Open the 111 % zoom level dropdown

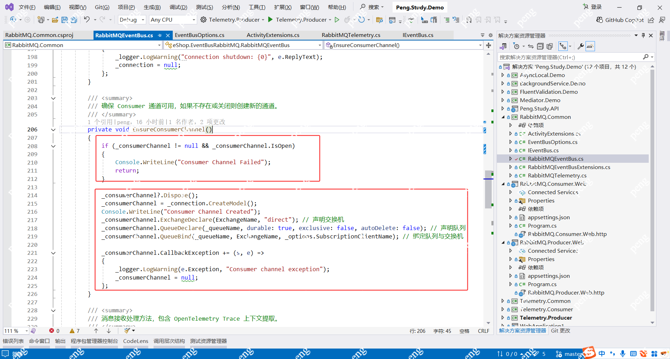[16, 331]
